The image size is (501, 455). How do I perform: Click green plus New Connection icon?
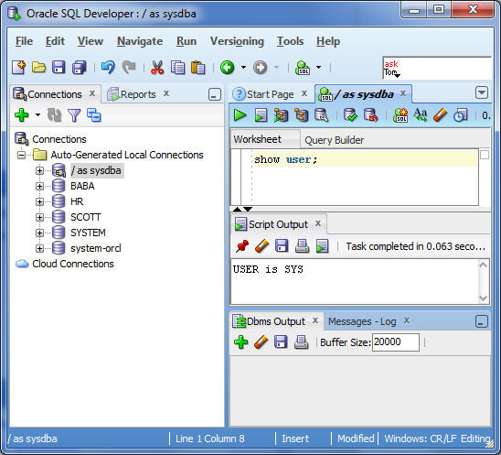coord(22,114)
